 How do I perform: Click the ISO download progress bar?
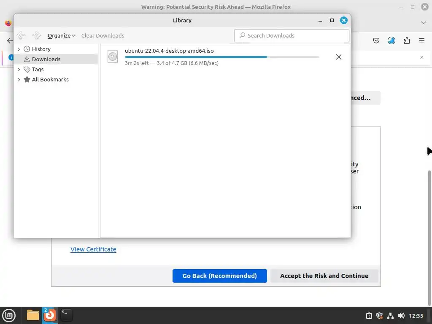(222, 57)
